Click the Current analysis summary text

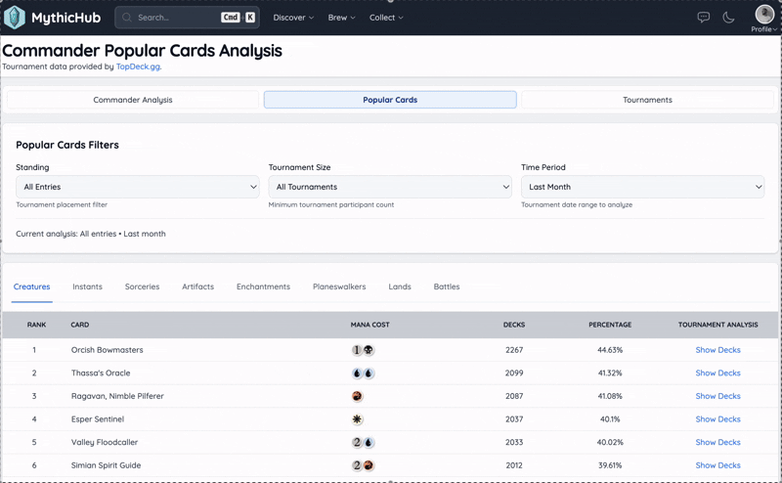click(x=91, y=234)
